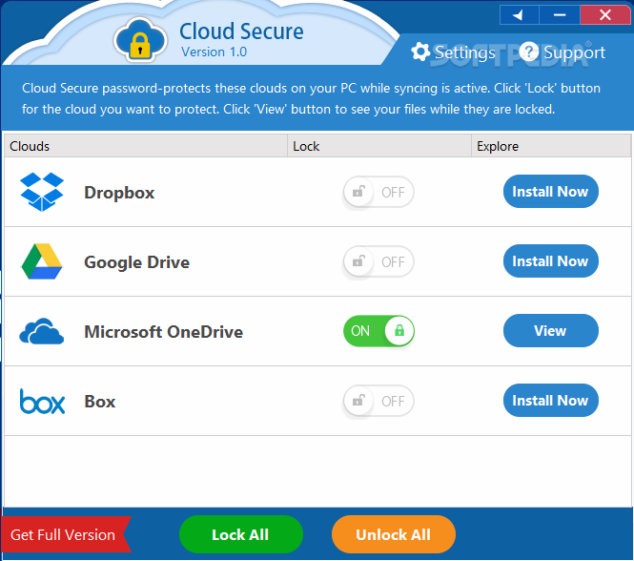This screenshot has width=634, height=561.
Task: Turn off the Microsoft OneDrive lock
Action: [x=378, y=331]
